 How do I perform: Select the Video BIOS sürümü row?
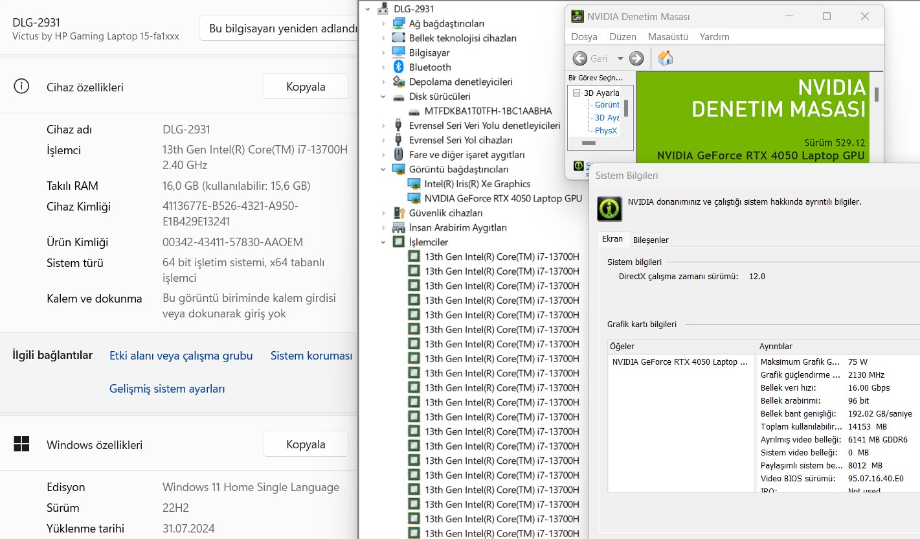pyautogui.click(x=838, y=479)
